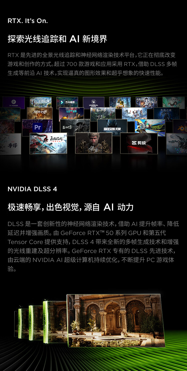Screen dimensions: 187x371
Task: Click the 探索光线追踪和 AI 新境界 title
Action: coord(57,39)
